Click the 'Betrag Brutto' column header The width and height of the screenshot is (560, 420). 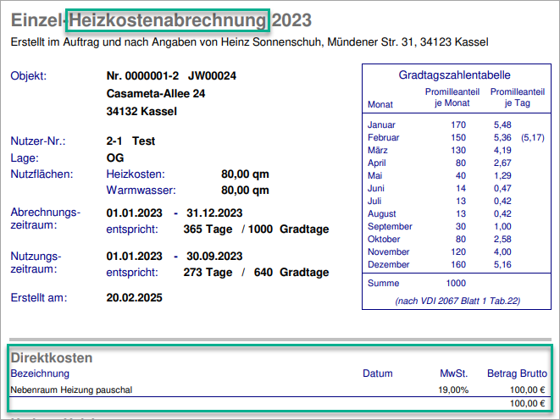click(x=517, y=373)
